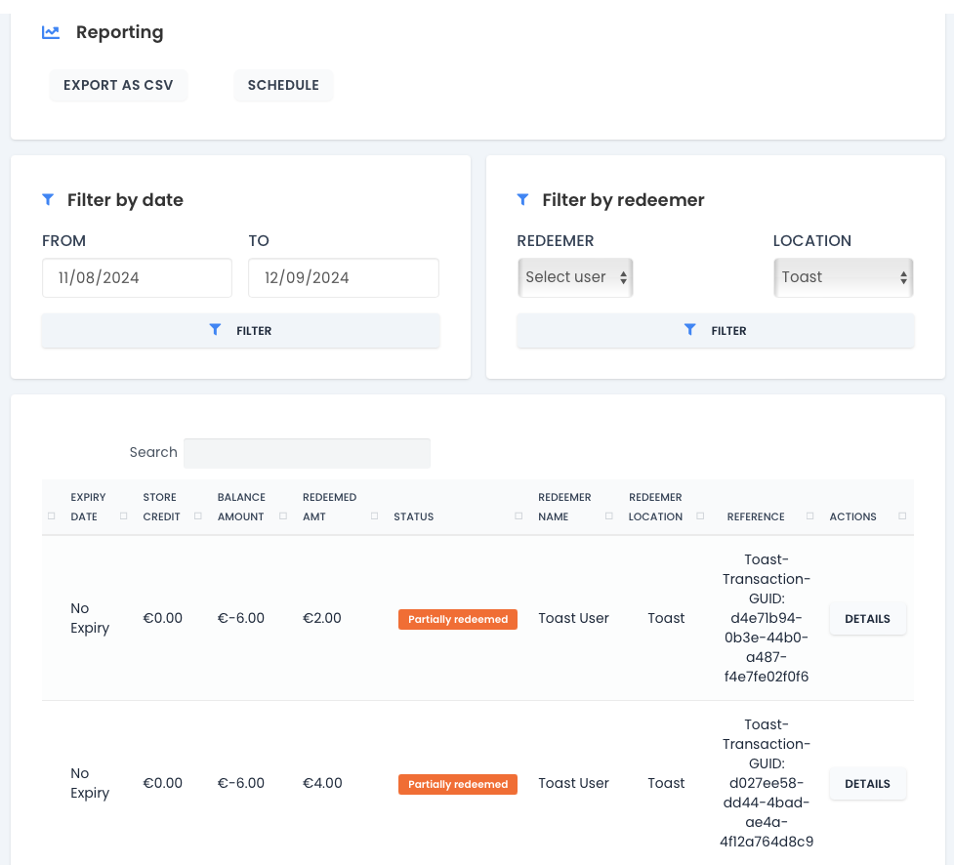Viewport: 954px width, 865px height.
Task: Sort by the Redeemer Location column icon
Action: coord(700,516)
